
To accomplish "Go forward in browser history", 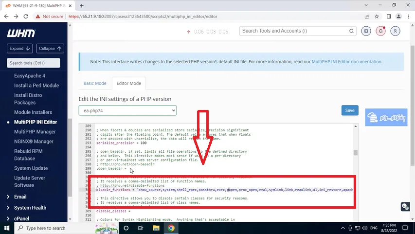I will (16, 17).
